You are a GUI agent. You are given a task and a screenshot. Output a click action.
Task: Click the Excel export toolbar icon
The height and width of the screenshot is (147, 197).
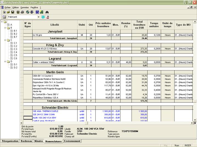point(41,12)
